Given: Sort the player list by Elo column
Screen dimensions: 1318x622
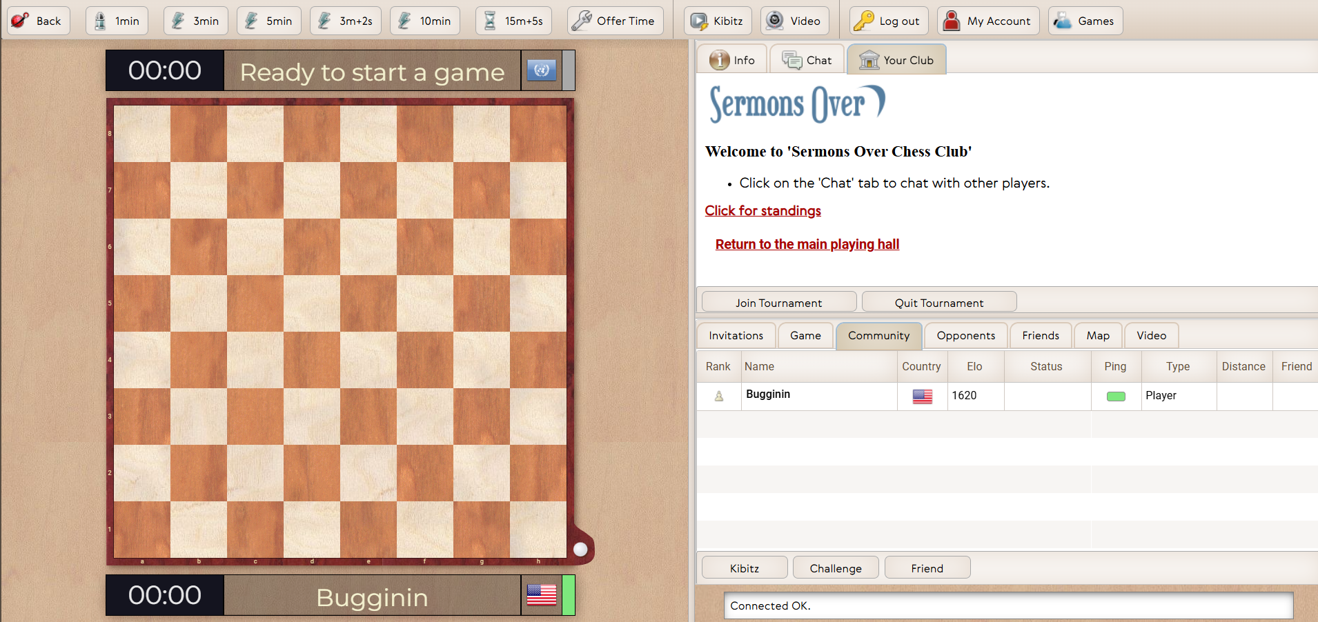Looking at the screenshot, I should pos(974,367).
